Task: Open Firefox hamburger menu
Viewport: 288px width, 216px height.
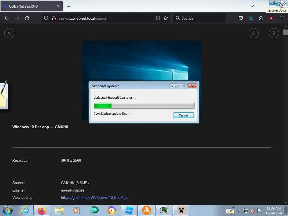Action: click(281, 18)
